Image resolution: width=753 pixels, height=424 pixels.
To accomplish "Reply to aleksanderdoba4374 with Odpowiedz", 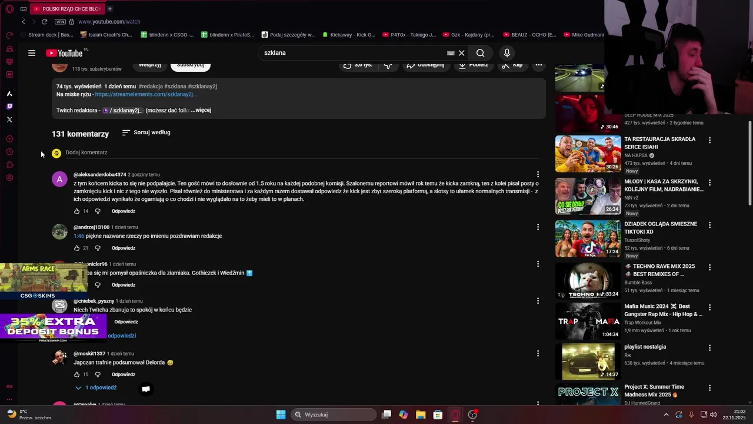I will coord(124,211).
